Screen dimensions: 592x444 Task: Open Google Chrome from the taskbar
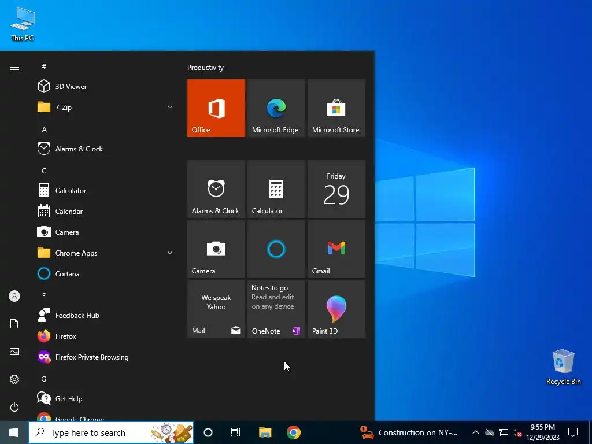tap(293, 432)
